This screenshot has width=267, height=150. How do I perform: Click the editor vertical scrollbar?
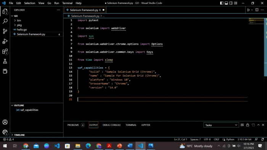tap(265, 47)
